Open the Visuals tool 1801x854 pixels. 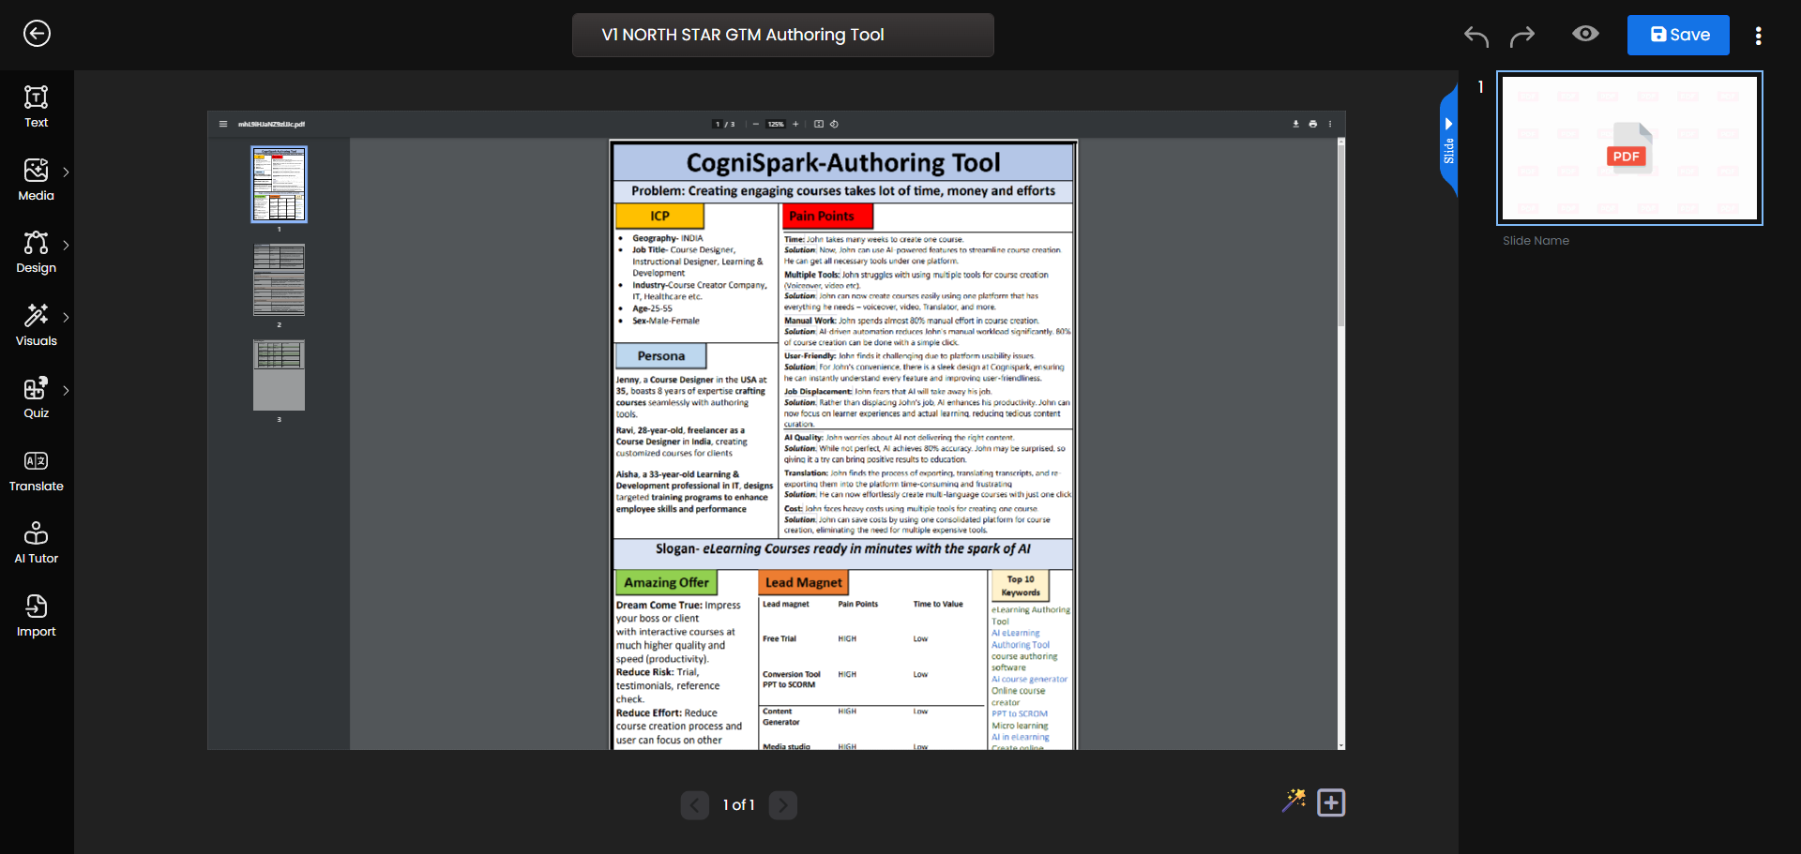coord(37,324)
